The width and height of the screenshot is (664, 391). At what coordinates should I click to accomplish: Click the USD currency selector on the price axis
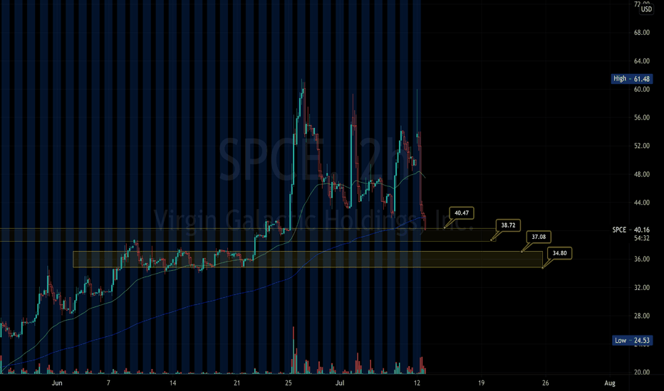coord(646,9)
